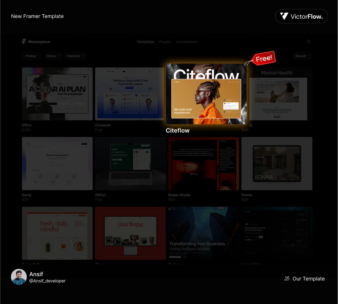The image size is (338, 304).
Task: Expand the Features filter dropdown
Action: (x=75, y=56)
